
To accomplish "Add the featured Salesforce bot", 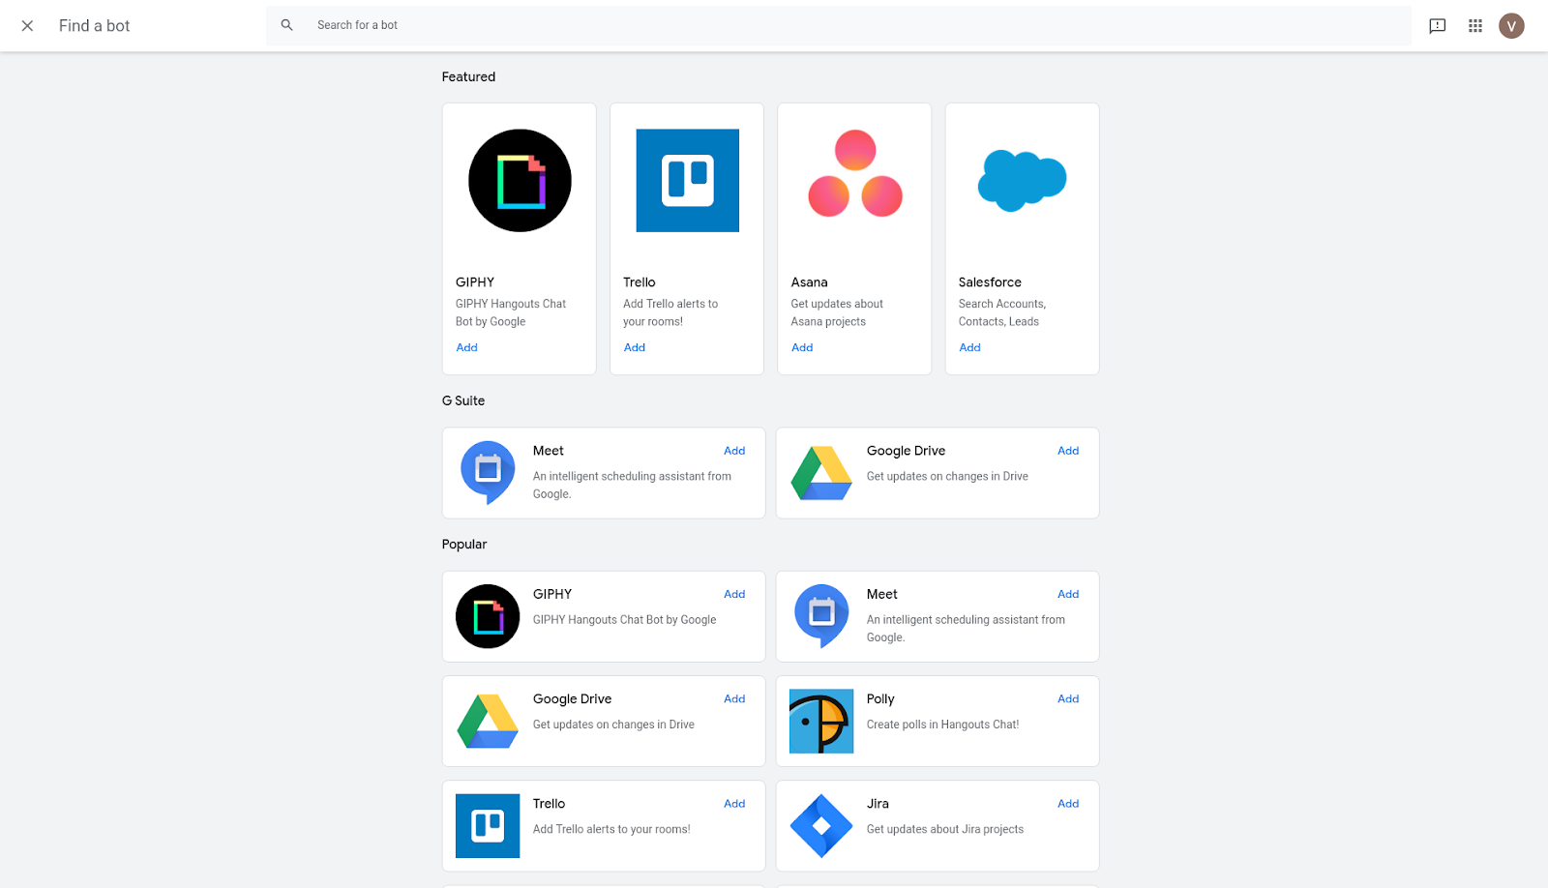I will (x=969, y=347).
